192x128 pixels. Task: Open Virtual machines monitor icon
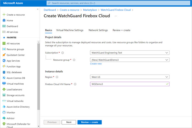tap(4, 84)
